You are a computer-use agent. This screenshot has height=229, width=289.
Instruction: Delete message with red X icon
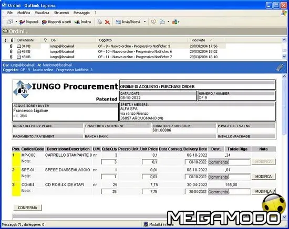pyautogui.click(x=107, y=22)
